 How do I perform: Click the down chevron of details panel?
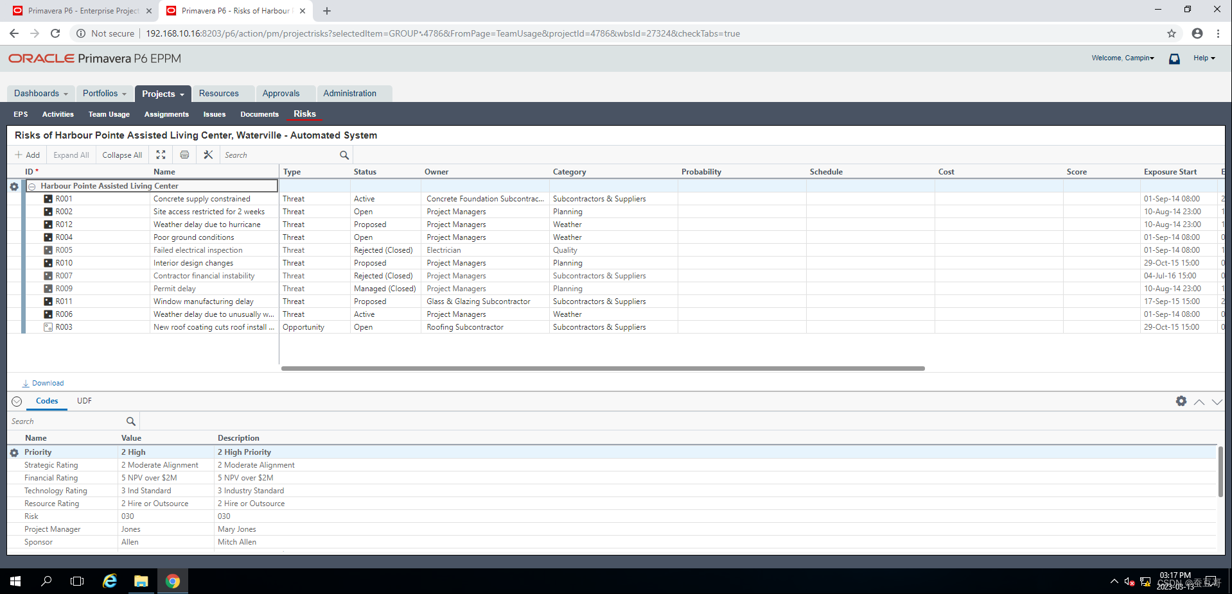tap(1217, 402)
